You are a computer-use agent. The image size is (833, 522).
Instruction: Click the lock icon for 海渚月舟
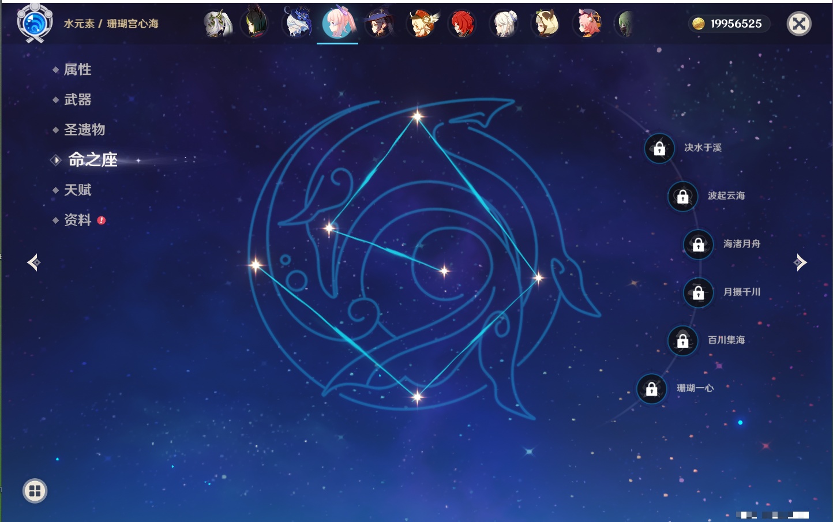click(x=698, y=244)
